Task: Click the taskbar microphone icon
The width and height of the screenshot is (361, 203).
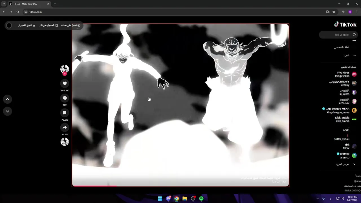Action: pyautogui.click(x=323, y=198)
